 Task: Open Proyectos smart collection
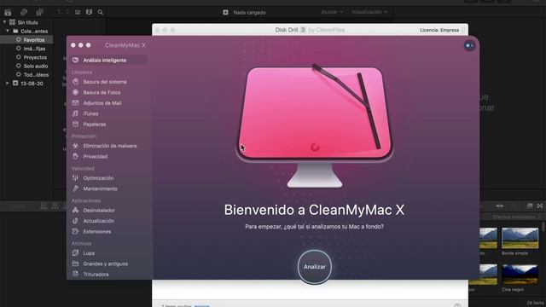coord(35,57)
